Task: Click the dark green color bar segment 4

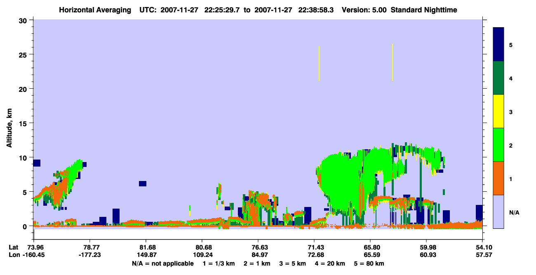Action: click(x=498, y=78)
